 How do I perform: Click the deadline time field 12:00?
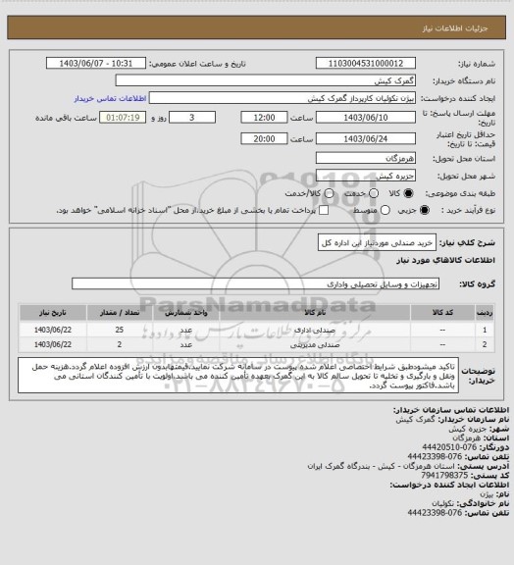coord(264,118)
